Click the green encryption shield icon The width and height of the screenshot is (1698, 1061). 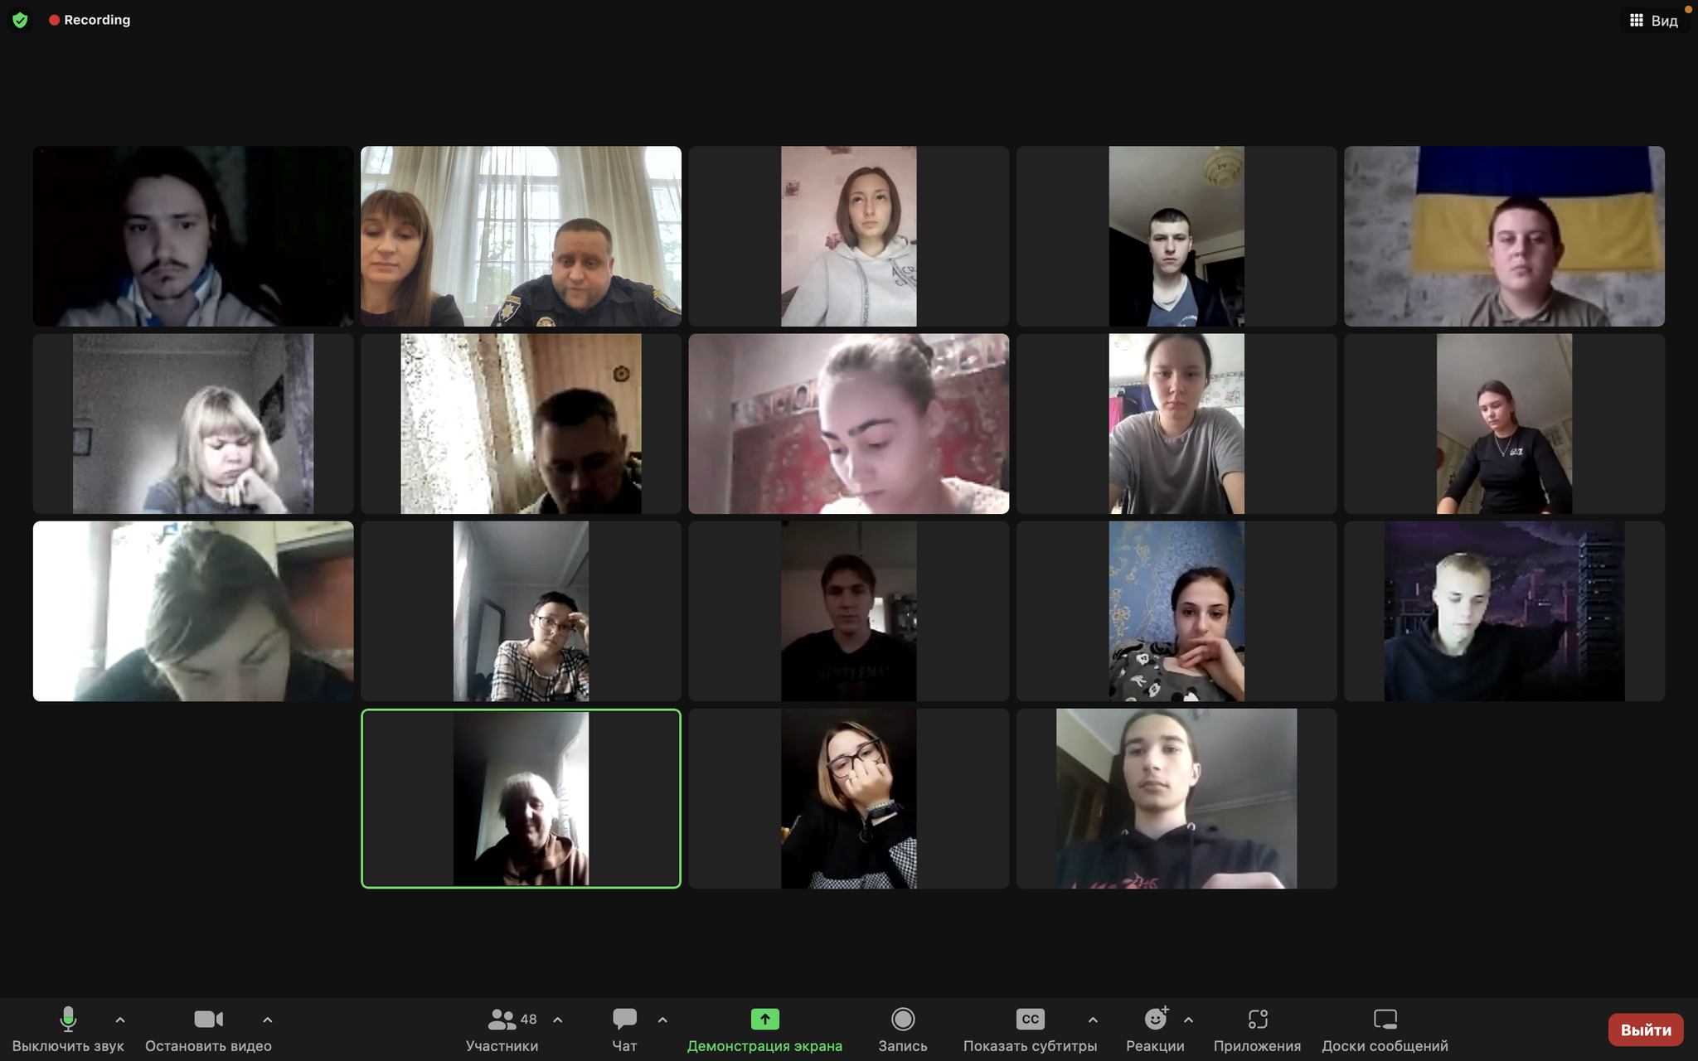tap(20, 20)
